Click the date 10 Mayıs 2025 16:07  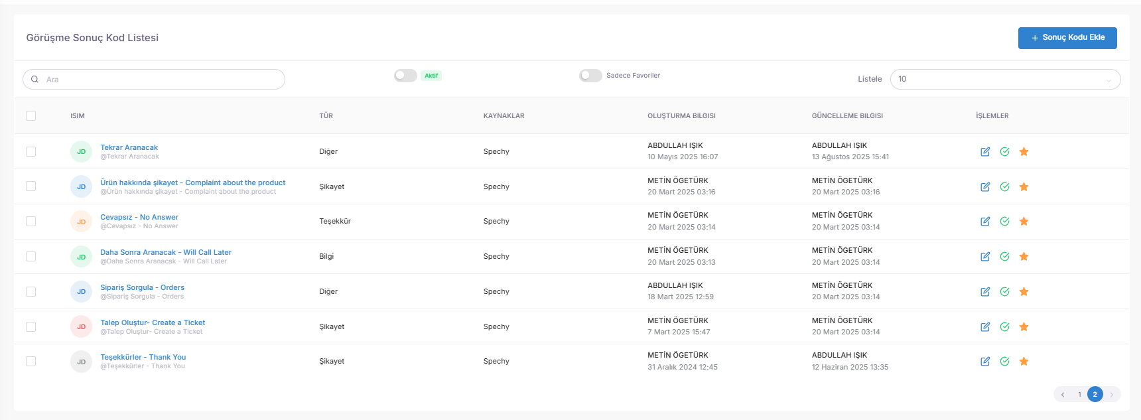[683, 157]
